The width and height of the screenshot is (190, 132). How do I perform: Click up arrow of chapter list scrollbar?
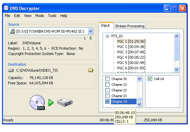(140, 79)
